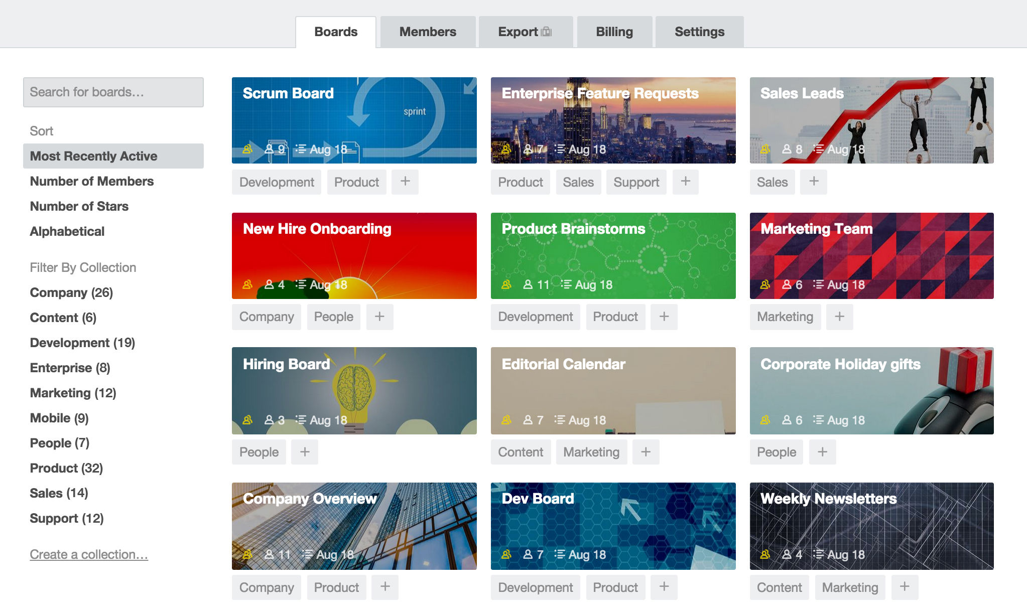Filter by the Marketing (12) collection
The height and width of the screenshot is (612, 1027).
click(73, 393)
